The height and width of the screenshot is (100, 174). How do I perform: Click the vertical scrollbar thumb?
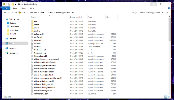click(169, 29)
